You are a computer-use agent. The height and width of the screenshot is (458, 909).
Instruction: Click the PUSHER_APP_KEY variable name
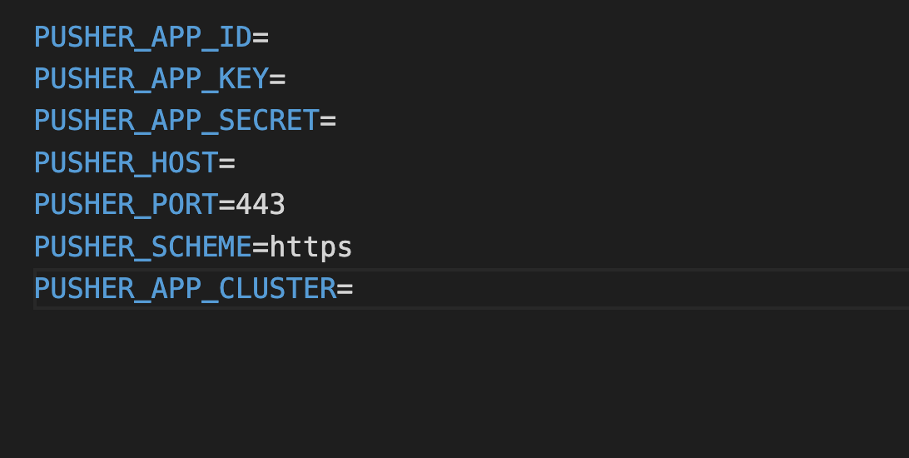click(151, 79)
